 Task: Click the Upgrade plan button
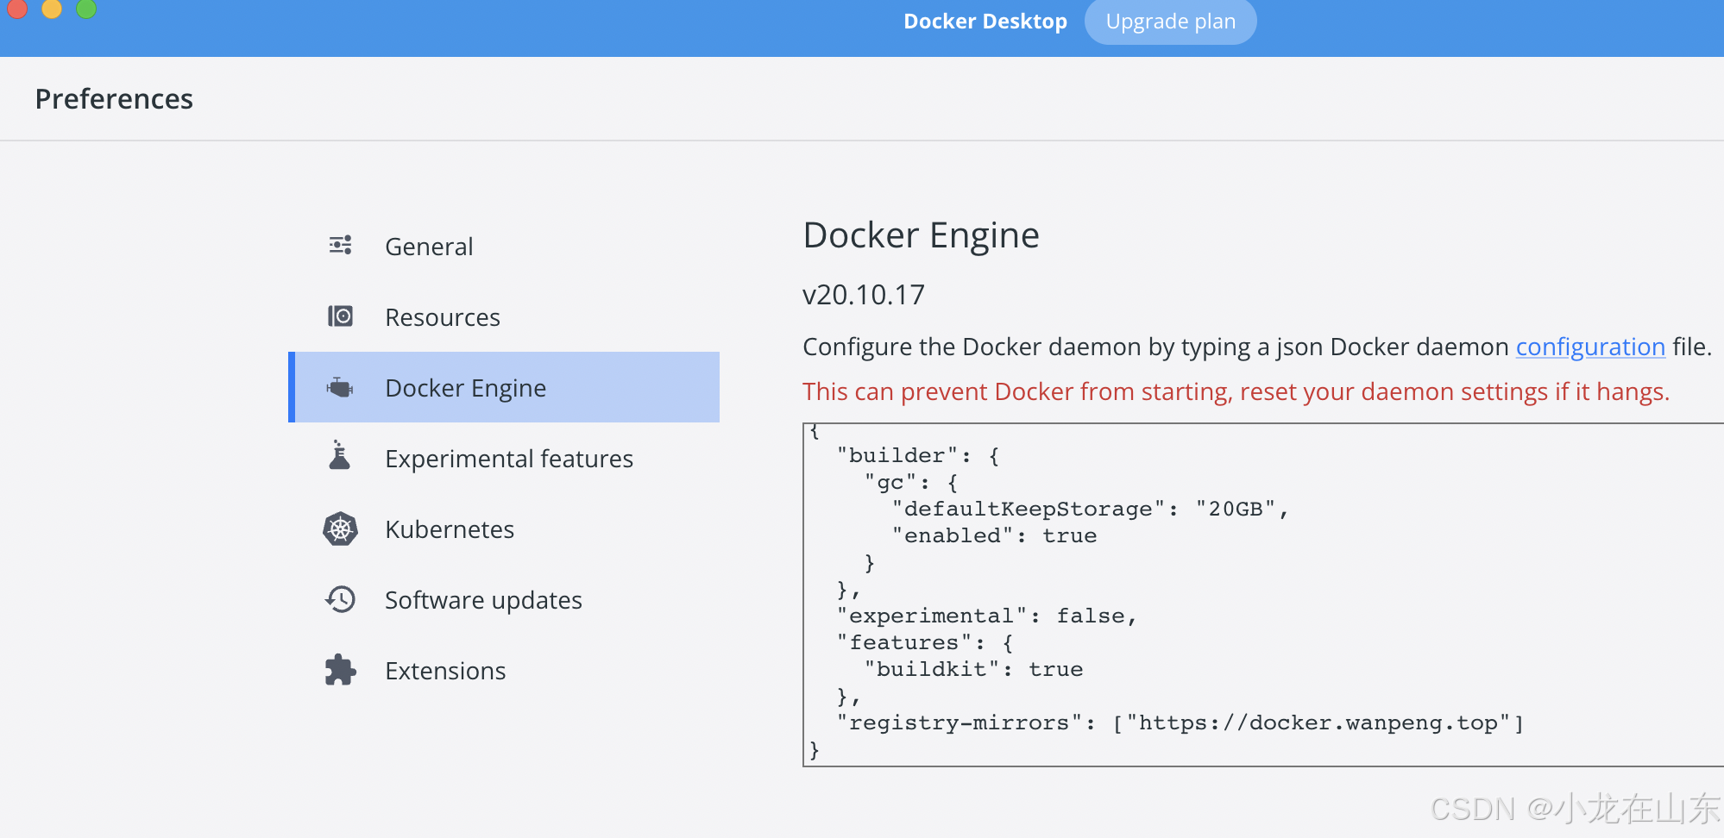1170,22
